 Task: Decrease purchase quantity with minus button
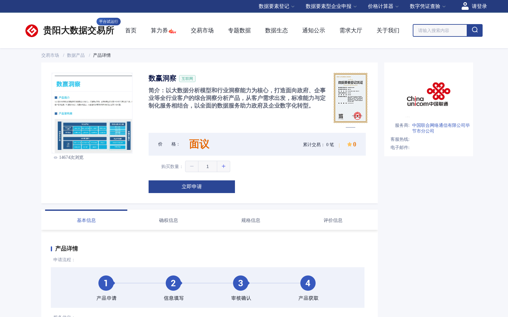coord(192,166)
